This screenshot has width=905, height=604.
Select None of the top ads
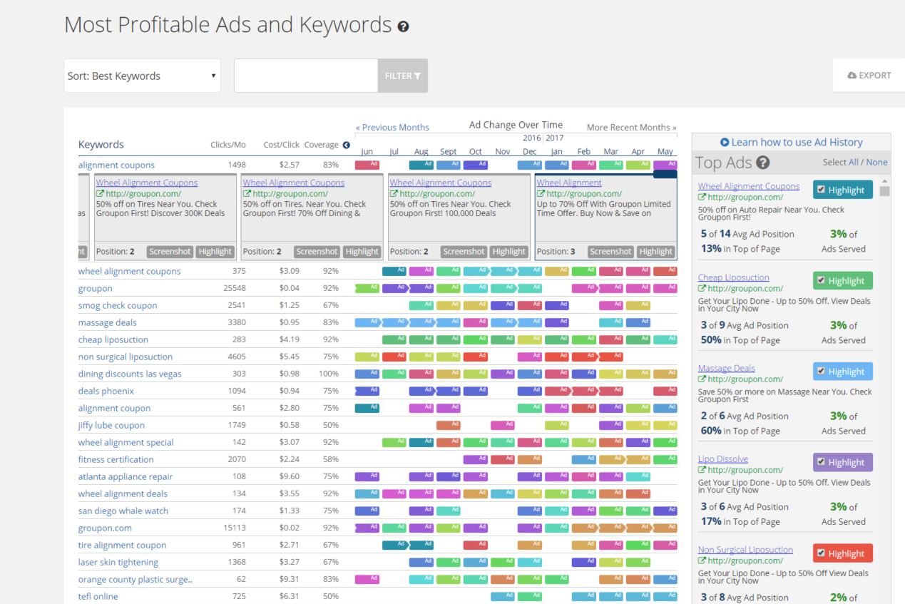coord(876,163)
